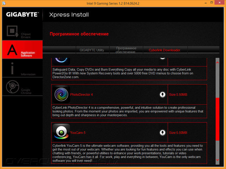
Task: Open the Information sidebar icon
Action: [12, 68]
